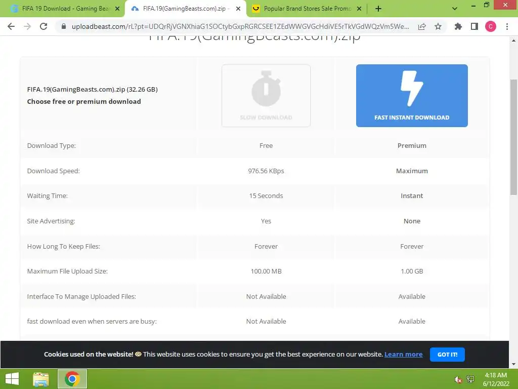This screenshot has height=389, width=518.
Task: Click the network tray icon
Action: (x=470, y=379)
